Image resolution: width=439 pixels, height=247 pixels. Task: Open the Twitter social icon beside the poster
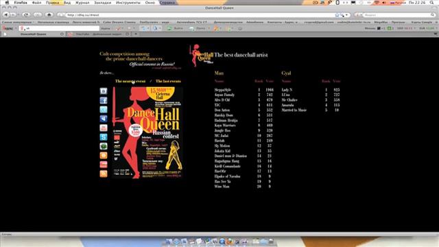click(x=104, y=110)
